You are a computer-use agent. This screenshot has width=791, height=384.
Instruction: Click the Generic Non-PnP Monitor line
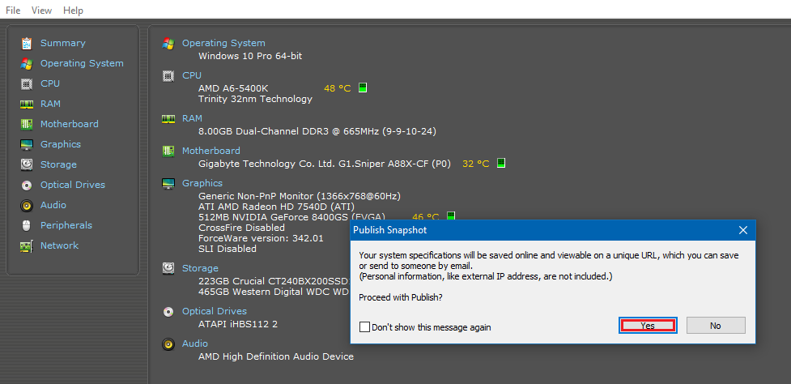(x=300, y=196)
